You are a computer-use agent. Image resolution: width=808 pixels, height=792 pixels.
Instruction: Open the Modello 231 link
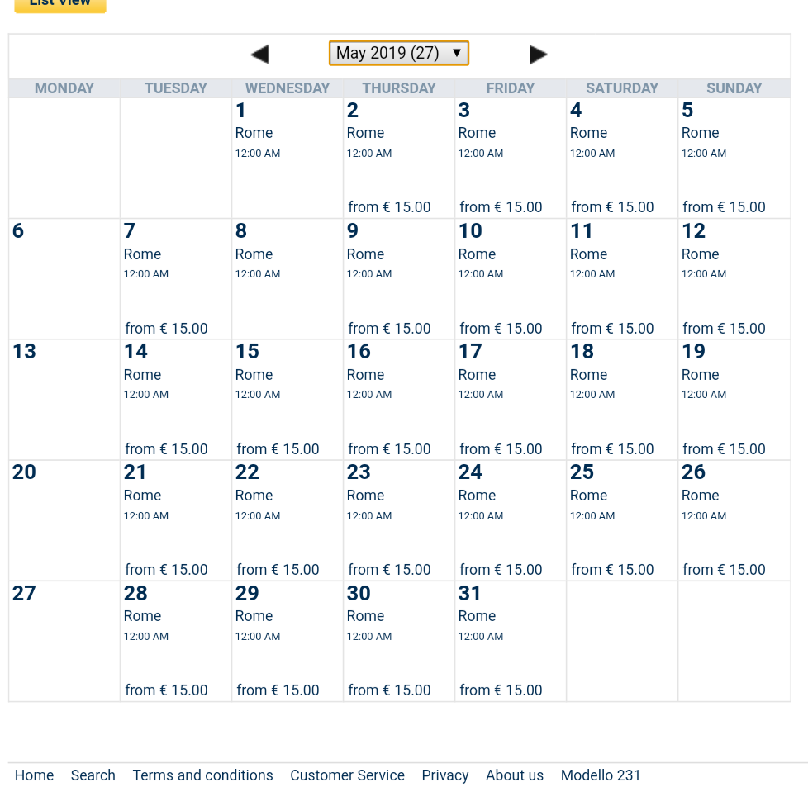(600, 775)
